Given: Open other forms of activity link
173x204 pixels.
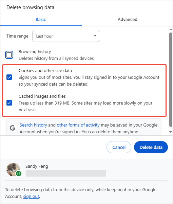Looking at the screenshot, I should 78,125.
